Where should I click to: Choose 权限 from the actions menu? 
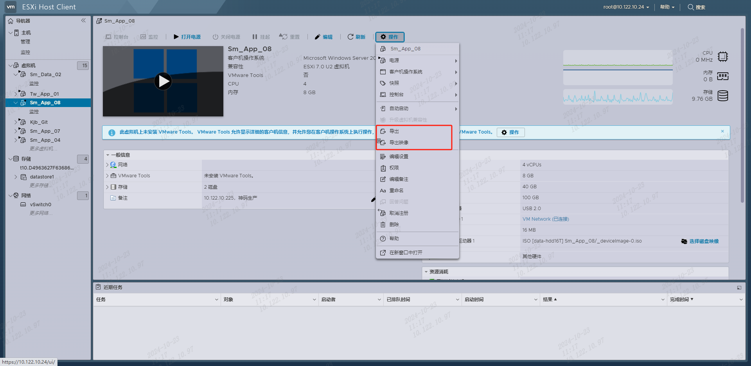pos(417,168)
